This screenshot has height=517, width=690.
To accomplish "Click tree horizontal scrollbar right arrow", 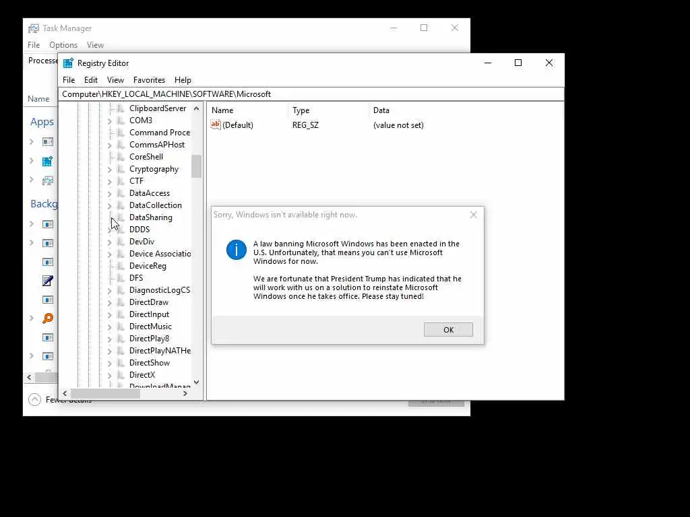I will [185, 393].
